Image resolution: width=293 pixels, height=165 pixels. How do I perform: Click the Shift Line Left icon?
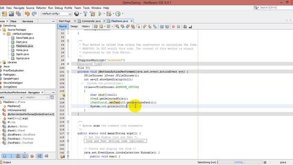[x=162, y=27]
